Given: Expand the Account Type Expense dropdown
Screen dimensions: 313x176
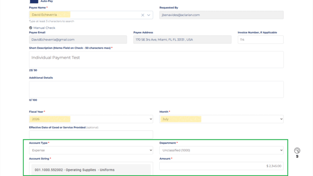Looking at the screenshot, I should (91, 150).
